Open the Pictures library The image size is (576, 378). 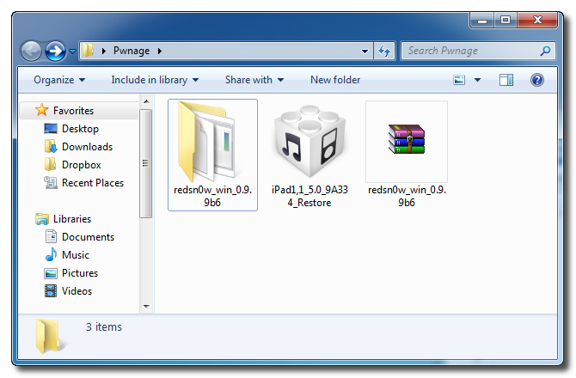(x=80, y=273)
